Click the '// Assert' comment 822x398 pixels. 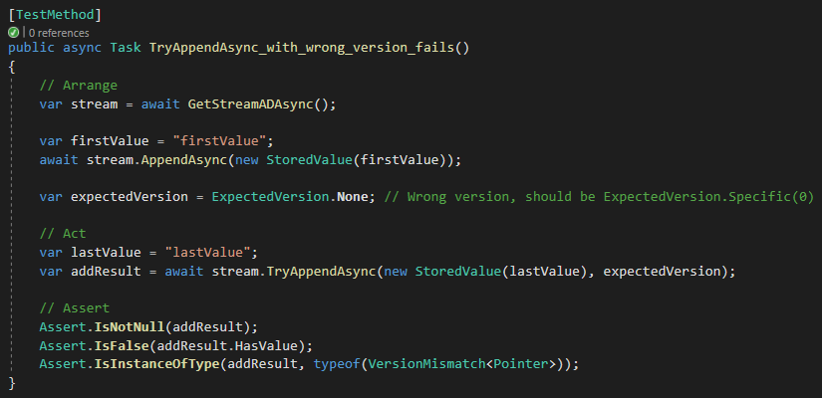pos(75,308)
